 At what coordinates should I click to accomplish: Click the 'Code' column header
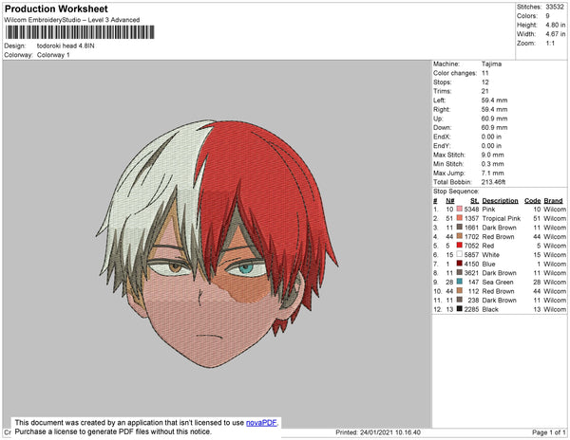(x=532, y=201)
